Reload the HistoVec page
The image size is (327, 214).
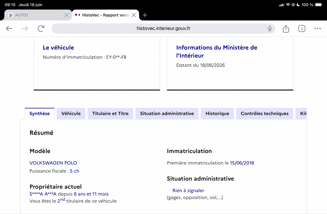tap(41, 29)
